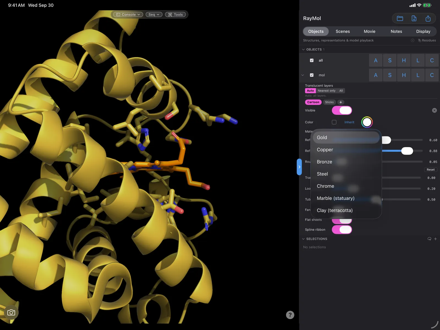Open the Tools menu
The width and height of the screenshot is (440, 330).
[x=175, y=15]
